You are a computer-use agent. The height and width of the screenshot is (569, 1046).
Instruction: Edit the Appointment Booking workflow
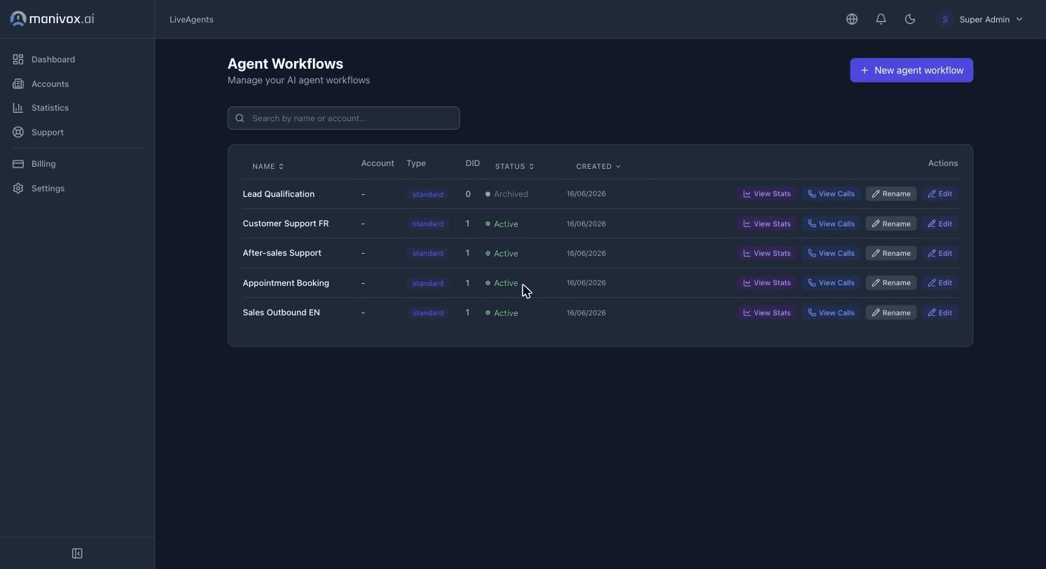tap(940, 283)
